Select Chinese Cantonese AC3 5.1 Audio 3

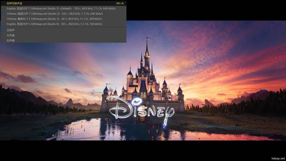[63, 19]
